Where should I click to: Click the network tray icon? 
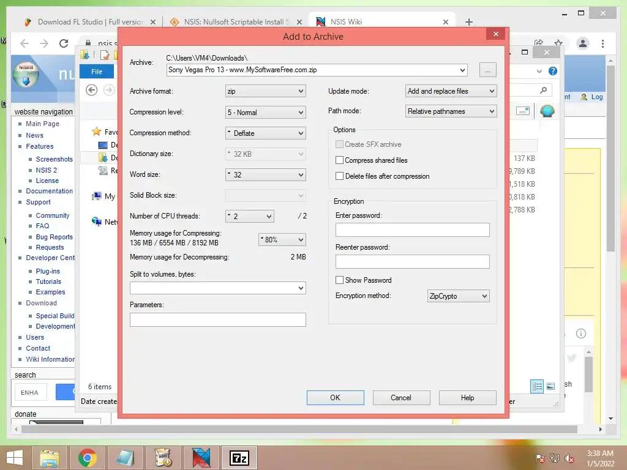click(555, 458)
